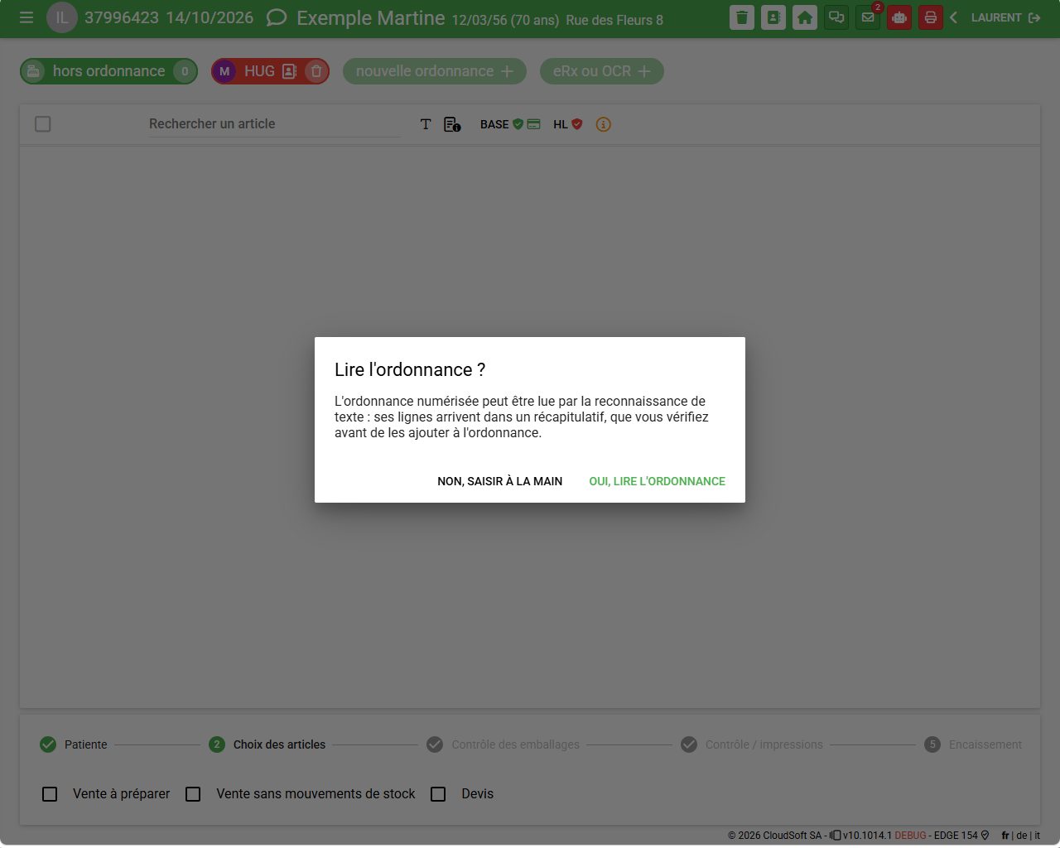Click the 0 count badge on hors ordonnance

(x=185, y=71)
